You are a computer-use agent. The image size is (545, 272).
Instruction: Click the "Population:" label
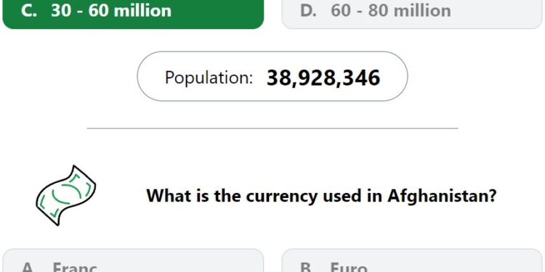(209, 78)
